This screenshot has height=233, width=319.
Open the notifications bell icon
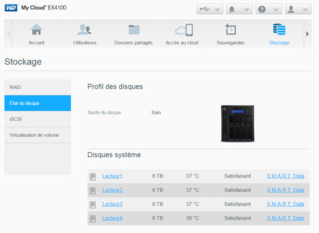(232, 10)
